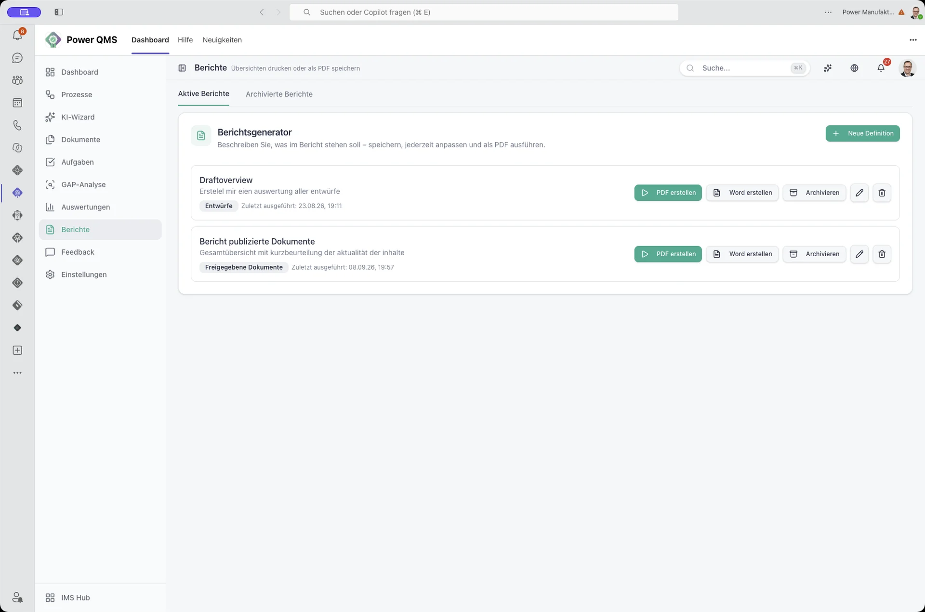Image resolution: width=925 pixels, height=612 pixels.
Task: Delete the Draftoverview report
Action: pos(882,193)
